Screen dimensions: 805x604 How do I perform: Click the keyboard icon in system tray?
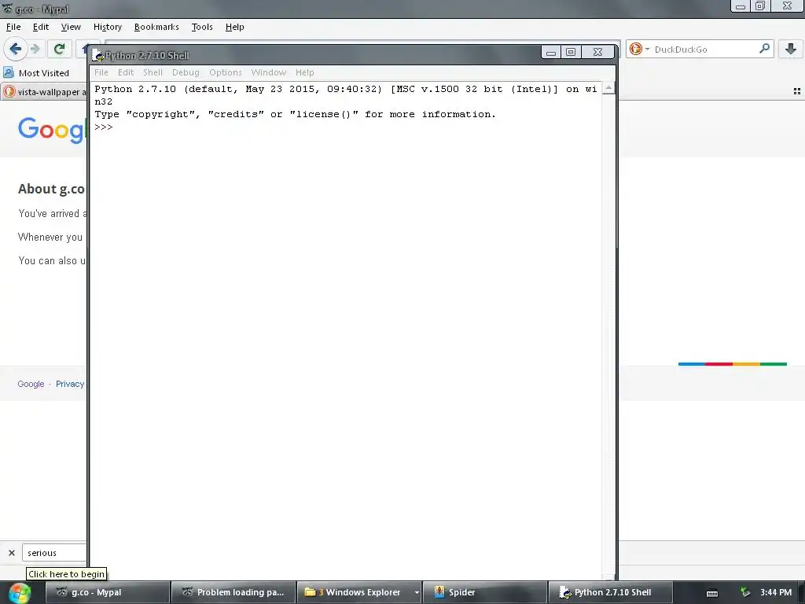click(712, 593)
